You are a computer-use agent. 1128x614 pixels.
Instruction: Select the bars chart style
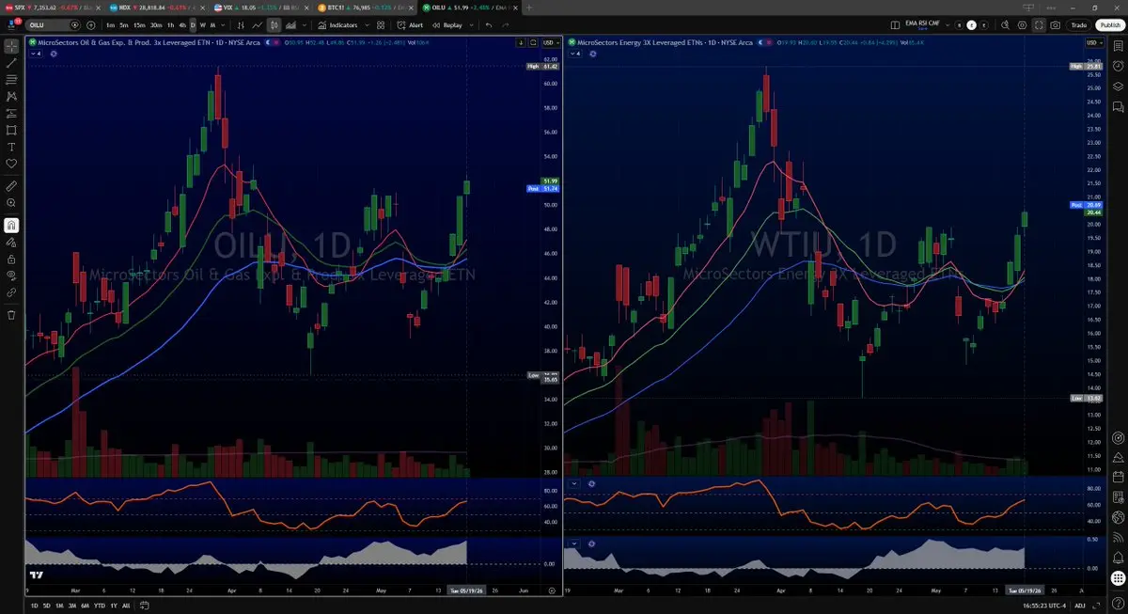(x=241, y=25)
